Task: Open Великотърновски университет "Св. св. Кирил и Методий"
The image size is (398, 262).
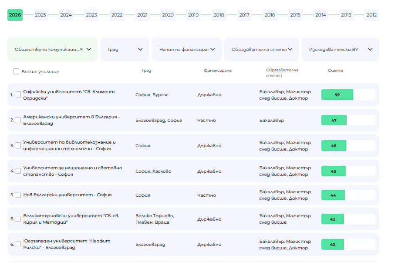Action: click(x=71, y=219)
